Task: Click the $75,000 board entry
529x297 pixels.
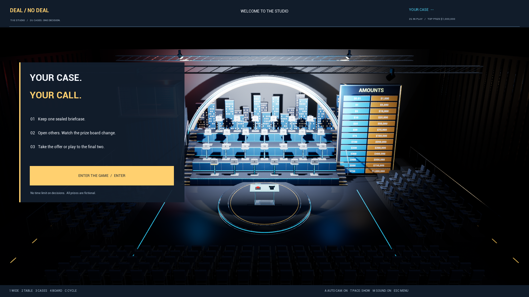Action: point(382,130)
